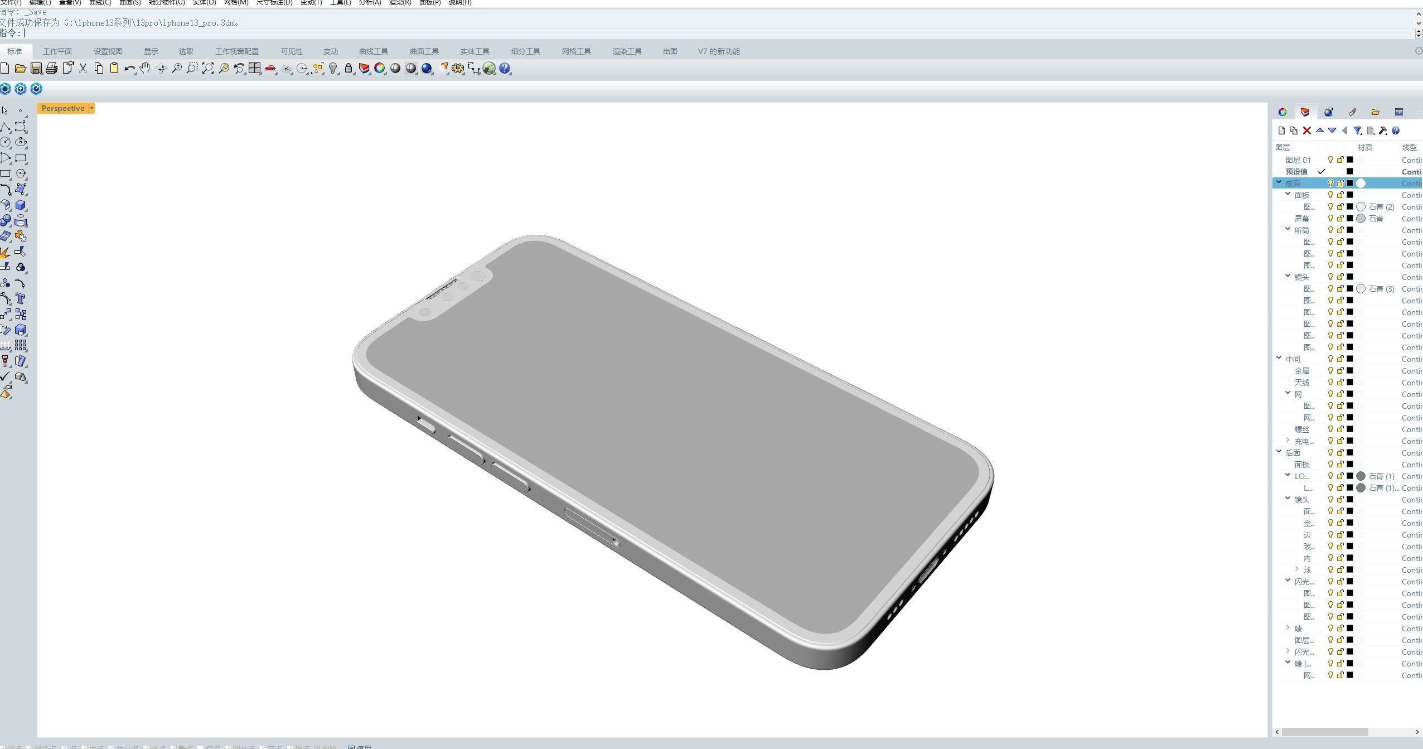Collapse the 听筒 layer group

click(1288, 229)
